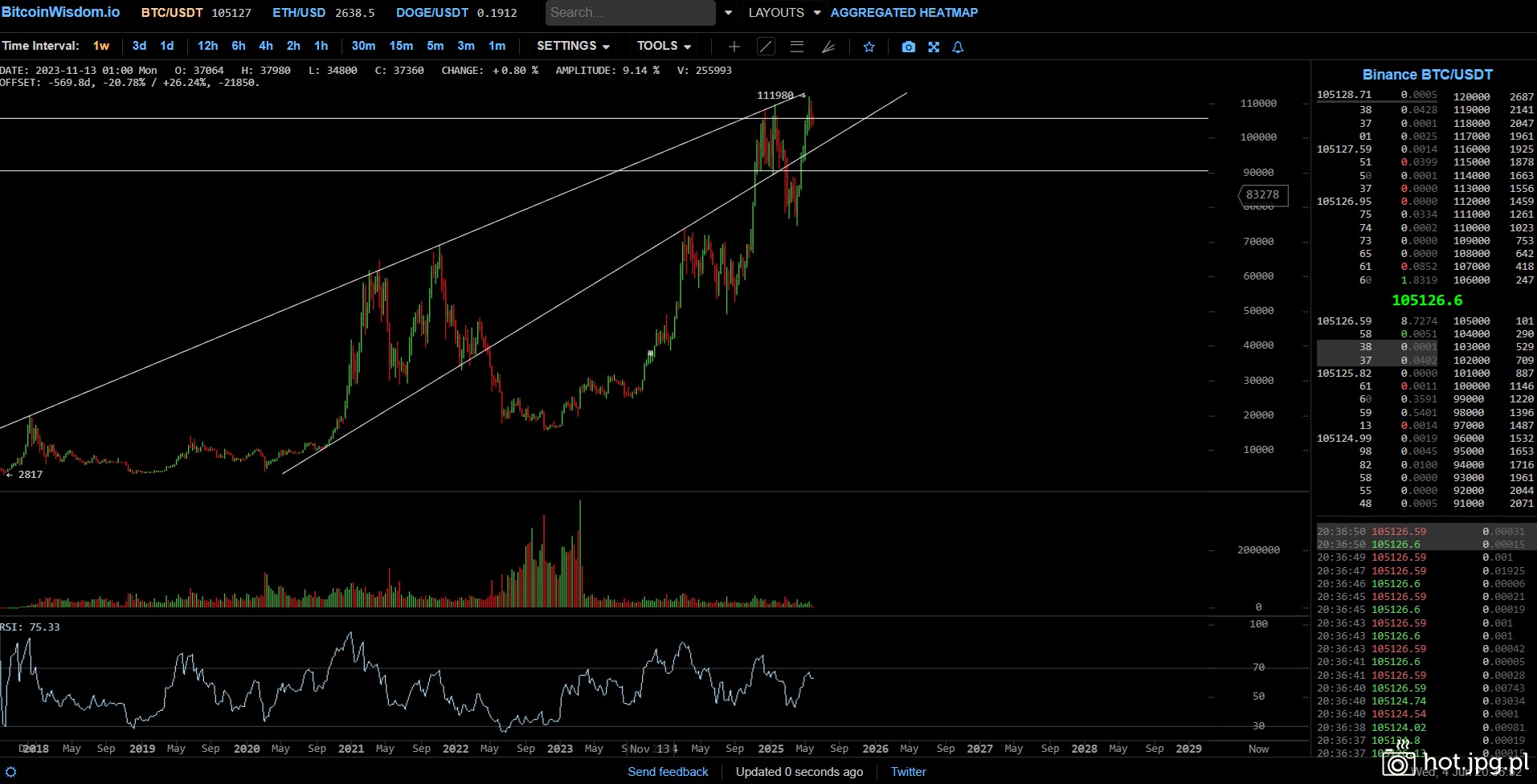Add chart to favorites with star icon

(869, 47)
